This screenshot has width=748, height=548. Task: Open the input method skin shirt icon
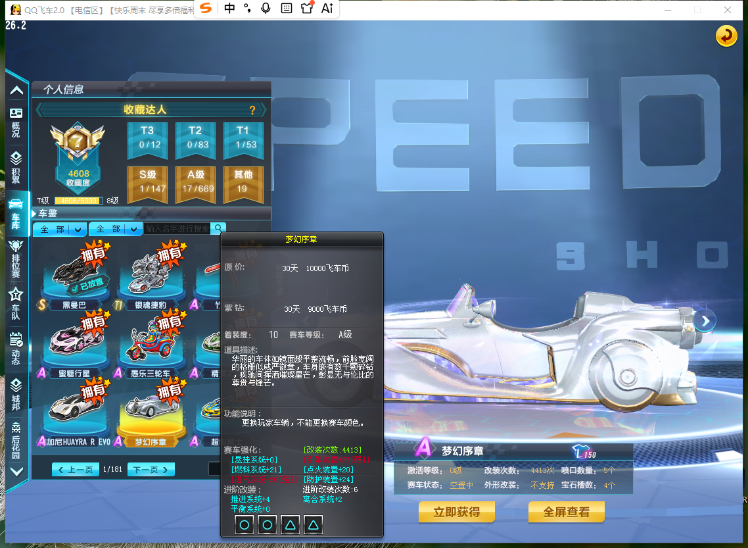[307, 8]
